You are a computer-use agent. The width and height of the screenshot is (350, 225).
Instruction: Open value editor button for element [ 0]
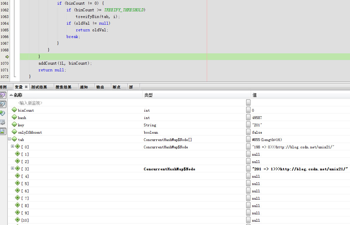click(248, 147)
